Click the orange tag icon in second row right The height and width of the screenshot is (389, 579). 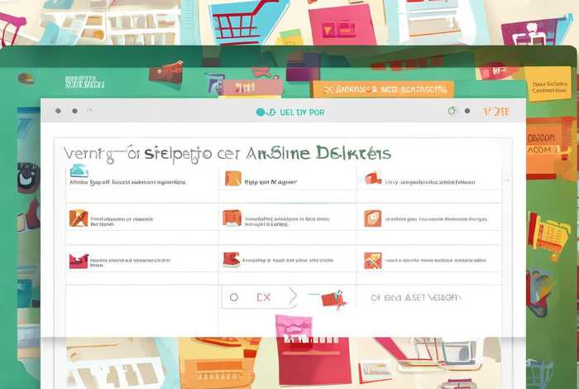pyautogui.click(x=373, y=219)
